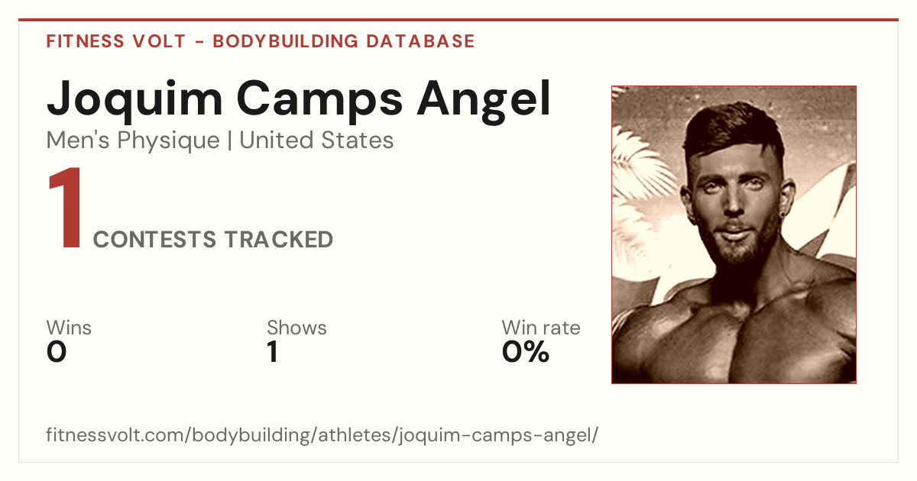The height and width of the screenshot is (481, 917).
Task: Click the Fitness Volt text in header
Action: pos(115,41)
